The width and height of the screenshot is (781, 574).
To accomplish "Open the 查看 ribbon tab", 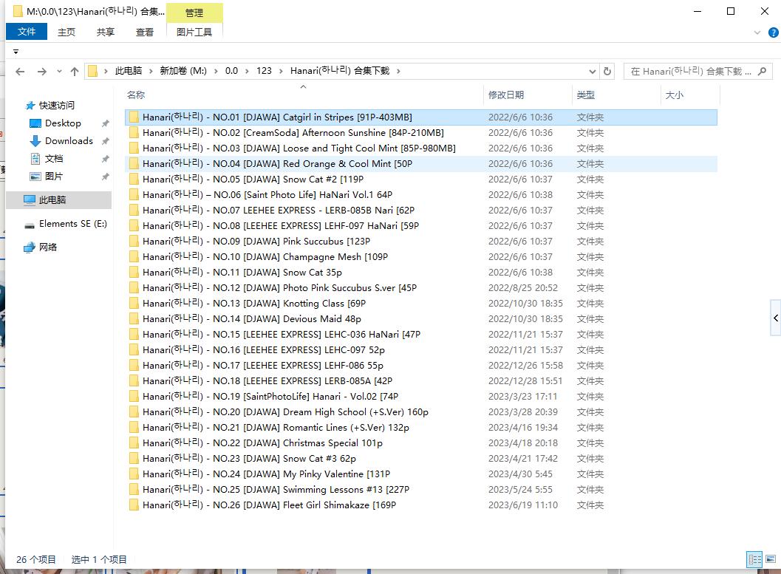I will point(145,33).
